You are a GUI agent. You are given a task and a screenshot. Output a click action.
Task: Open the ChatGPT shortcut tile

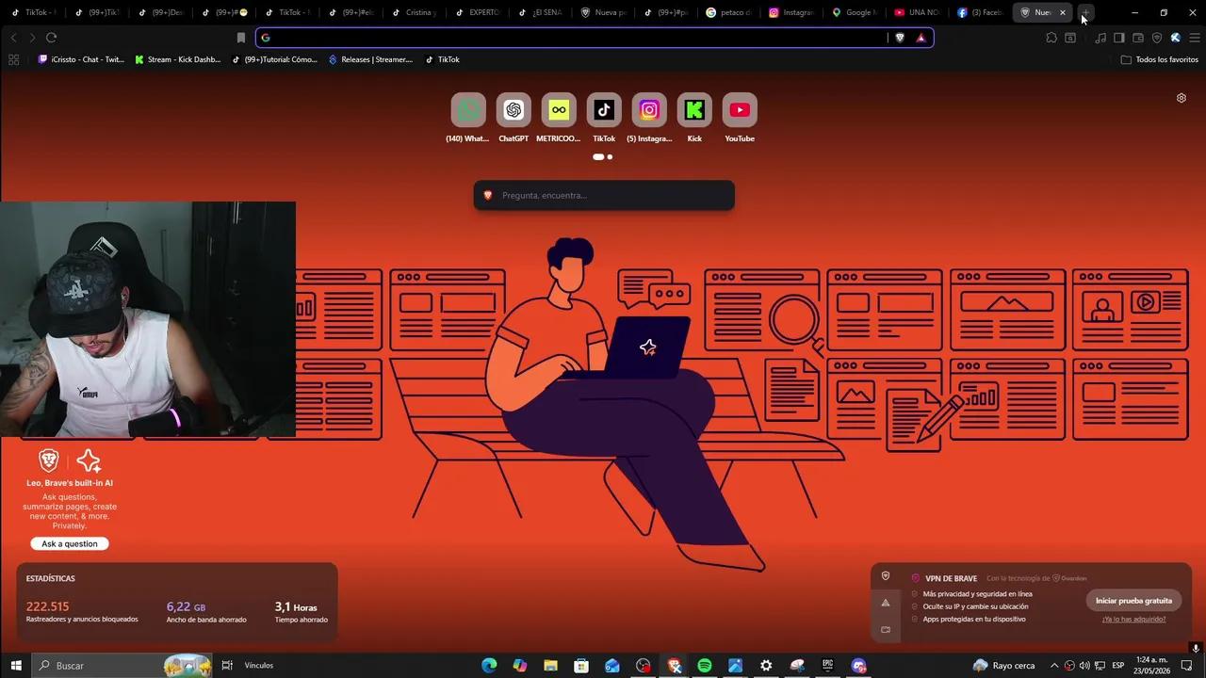click(x=513, y=110)
